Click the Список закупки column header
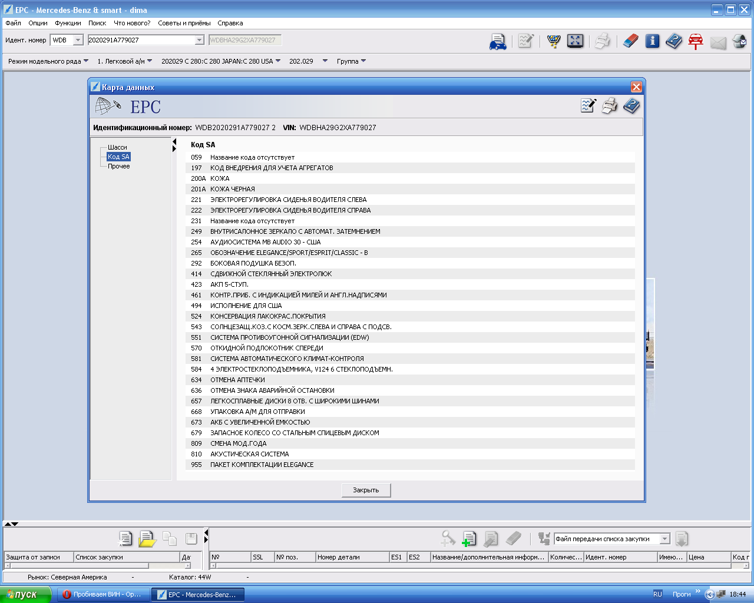 [127, 557]
